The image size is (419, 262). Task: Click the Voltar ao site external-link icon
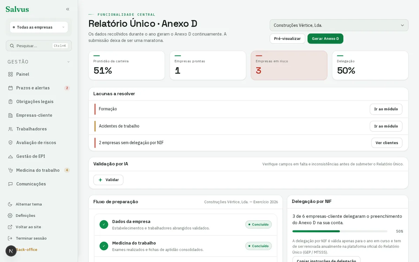pyautogui.click(x=10, y=227)
